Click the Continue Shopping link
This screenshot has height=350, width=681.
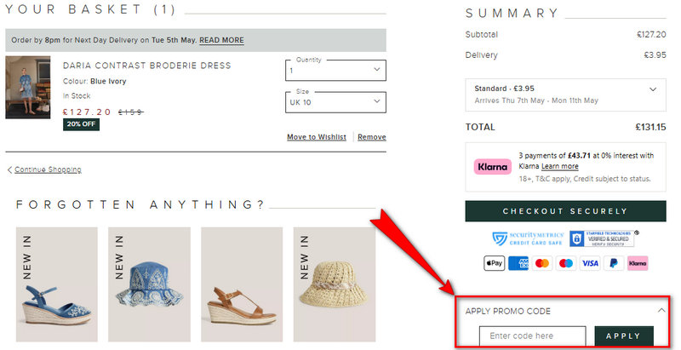coord(48,169)
